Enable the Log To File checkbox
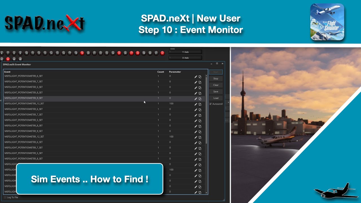Screen dimensions: 361x203 (x=5, y=197)
